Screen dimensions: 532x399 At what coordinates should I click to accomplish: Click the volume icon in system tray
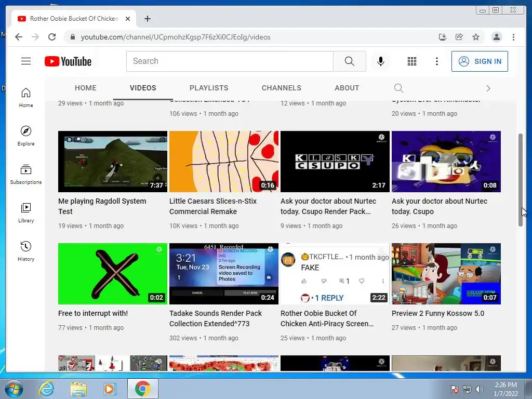[x=479, y=389]
